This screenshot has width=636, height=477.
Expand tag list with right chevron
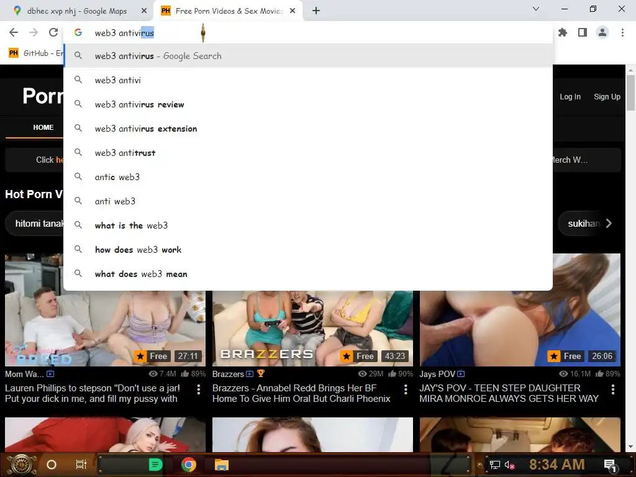[x=609, y=224]
